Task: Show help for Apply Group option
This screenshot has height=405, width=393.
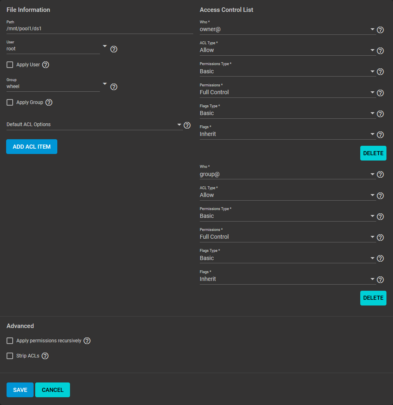Action: [x=49, y=102]
